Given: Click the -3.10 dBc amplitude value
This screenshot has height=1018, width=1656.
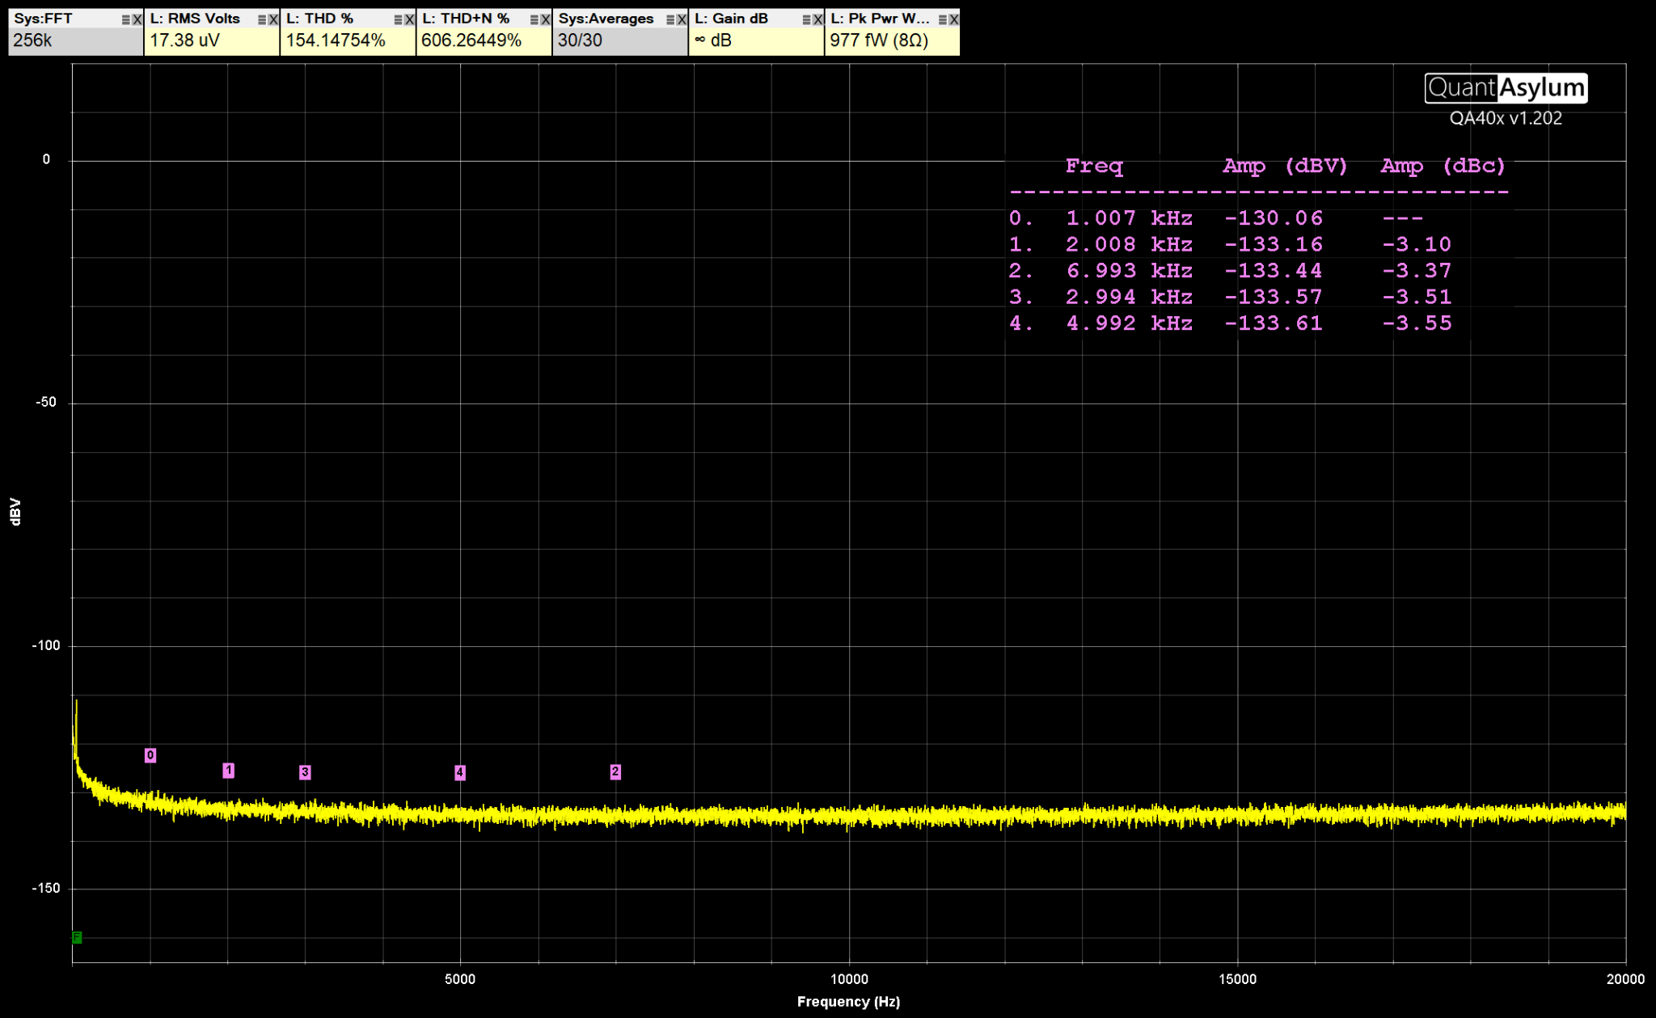Looking at the screenshot, I should point(1417,244).
